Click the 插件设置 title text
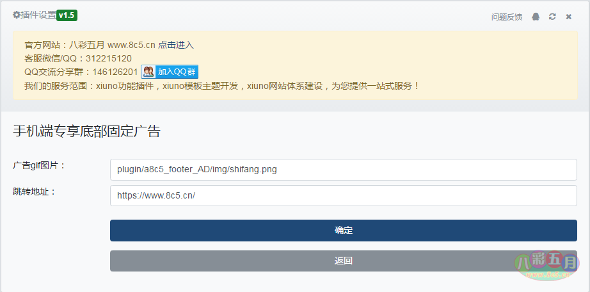This screenshot has height=292, width=590. (38, 15)
